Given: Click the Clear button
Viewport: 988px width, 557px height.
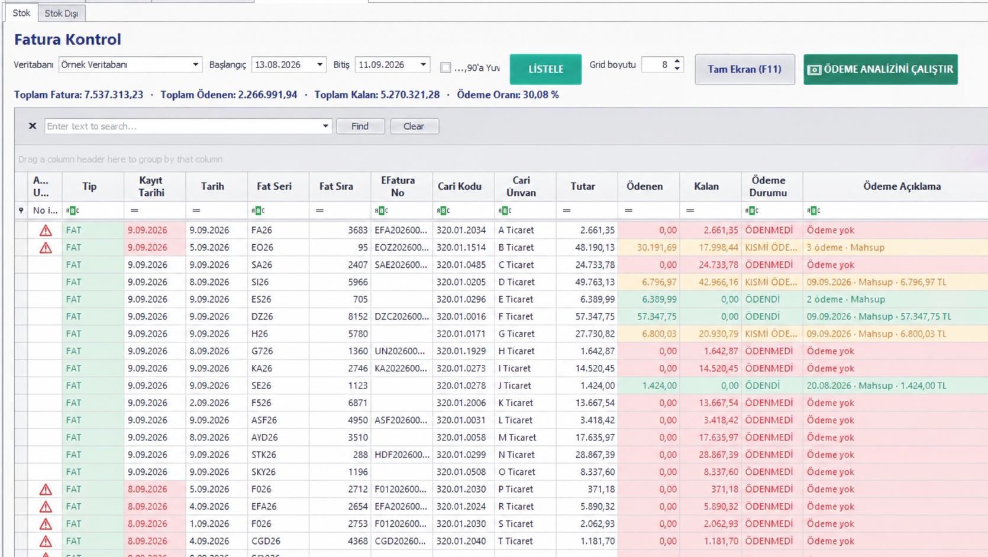Looking at the screenshot, I should pos(414,126).
